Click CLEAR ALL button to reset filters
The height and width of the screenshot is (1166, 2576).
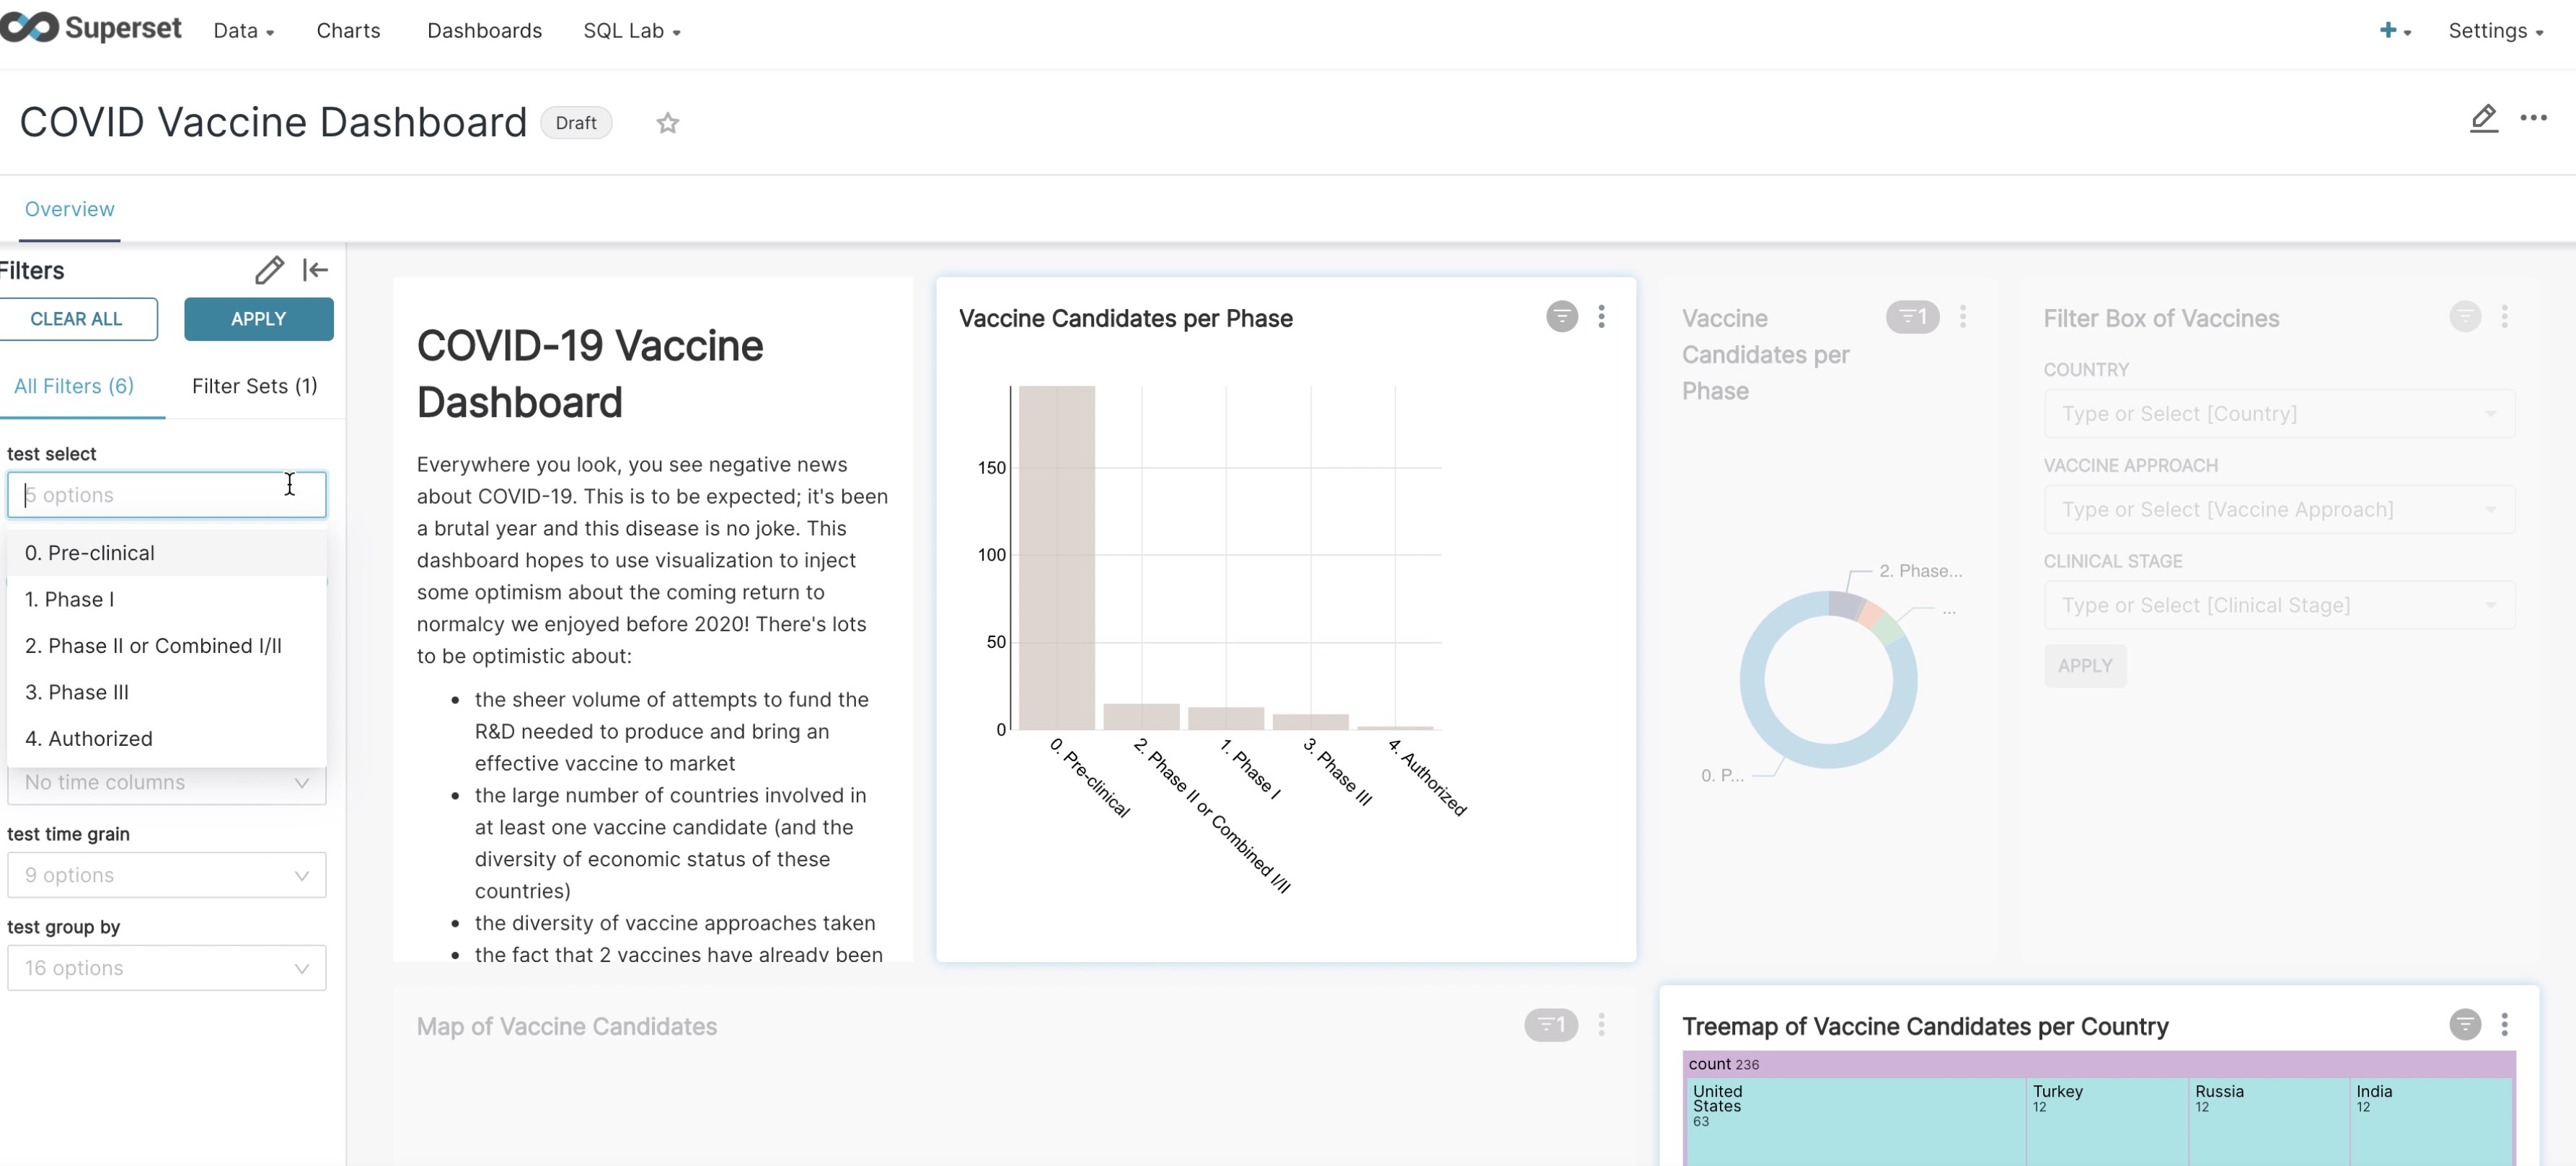76,319
